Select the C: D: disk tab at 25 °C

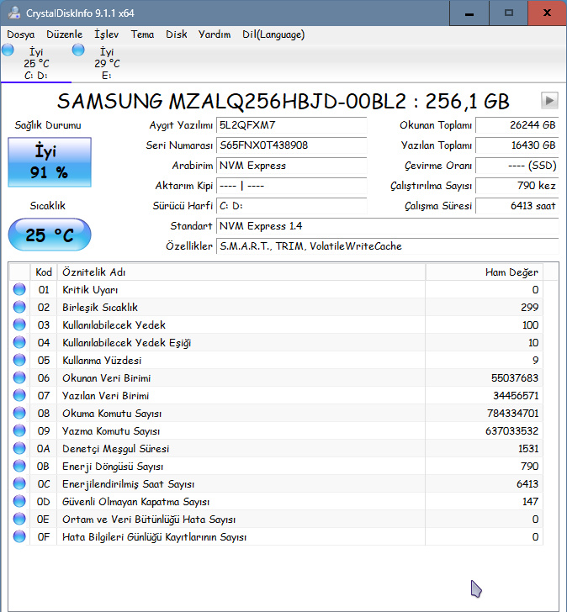[x=36, y=63]
